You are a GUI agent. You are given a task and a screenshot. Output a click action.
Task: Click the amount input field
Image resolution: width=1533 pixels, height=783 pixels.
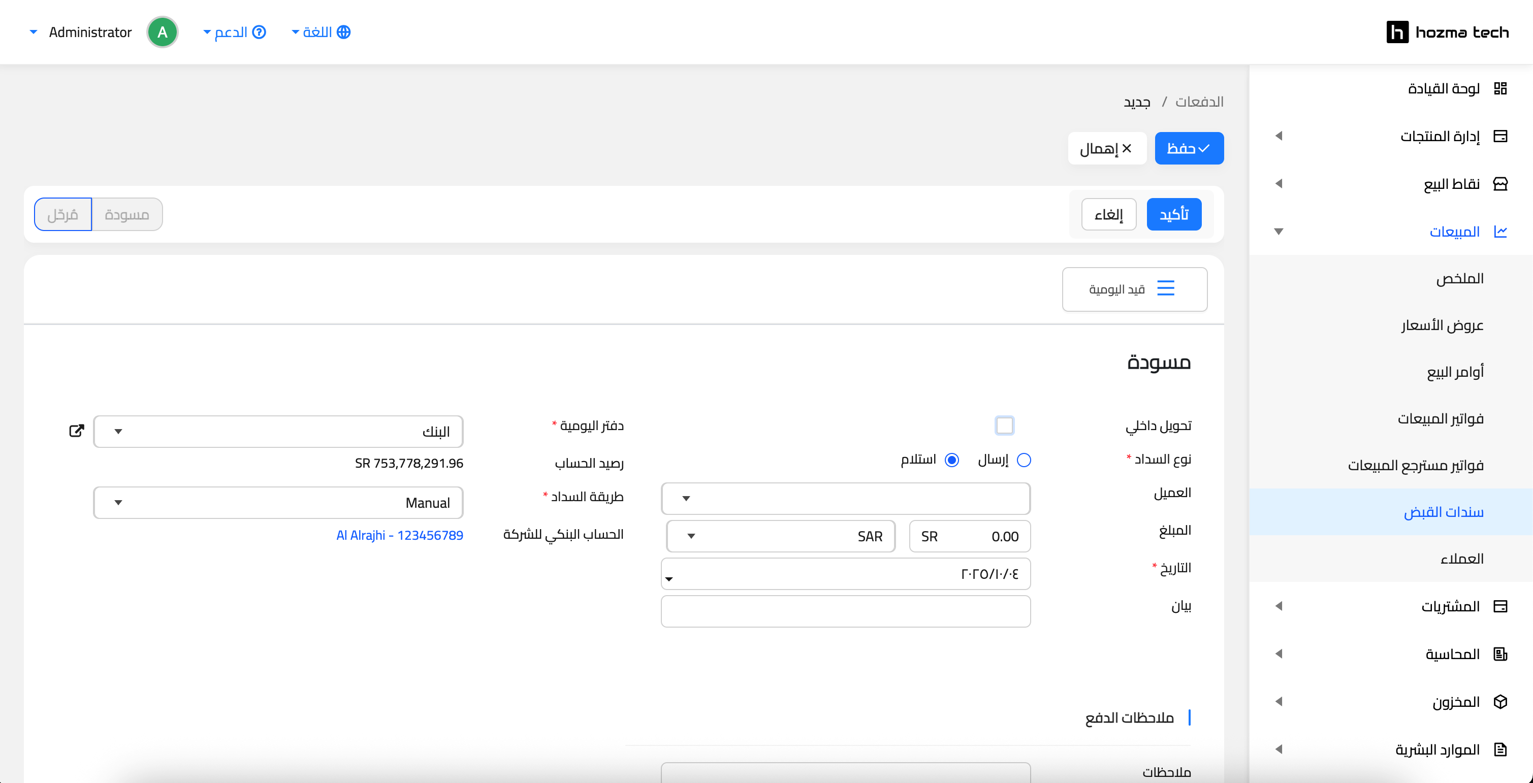pyautogui.click(x=970, y=536)
